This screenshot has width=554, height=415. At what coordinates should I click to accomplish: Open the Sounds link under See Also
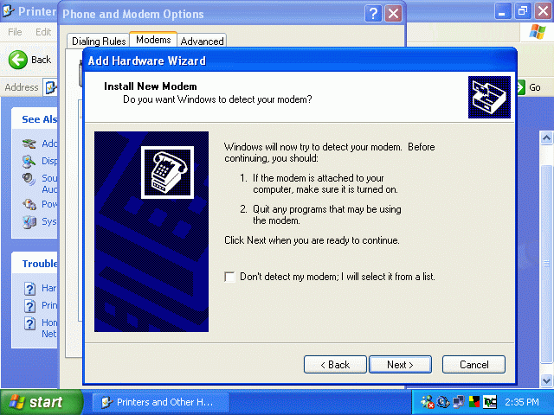coord(49,184)
